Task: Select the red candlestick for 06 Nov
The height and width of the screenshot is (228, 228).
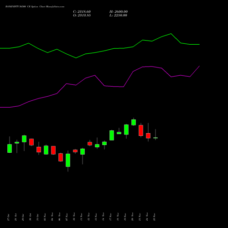Action: [x=61, y=157]
